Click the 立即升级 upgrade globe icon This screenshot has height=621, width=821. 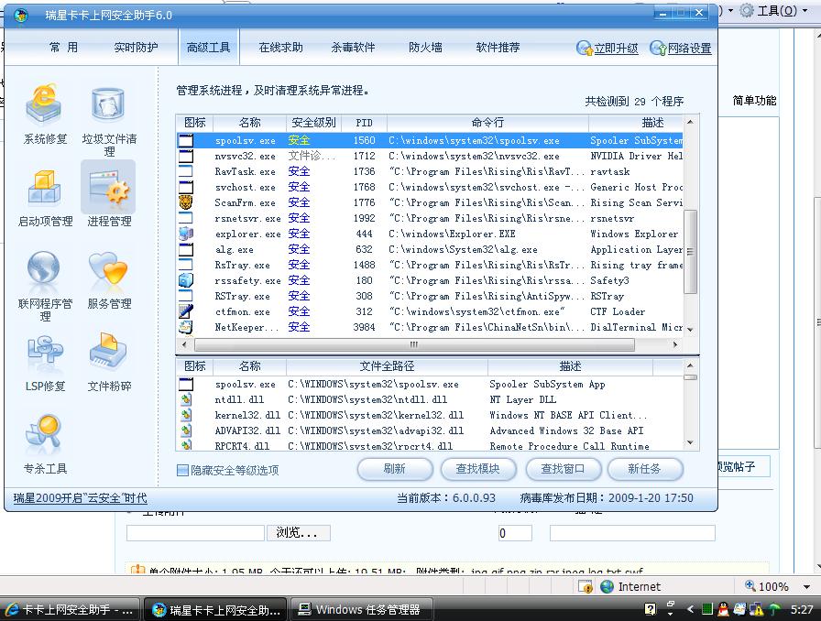coord(584,49)
